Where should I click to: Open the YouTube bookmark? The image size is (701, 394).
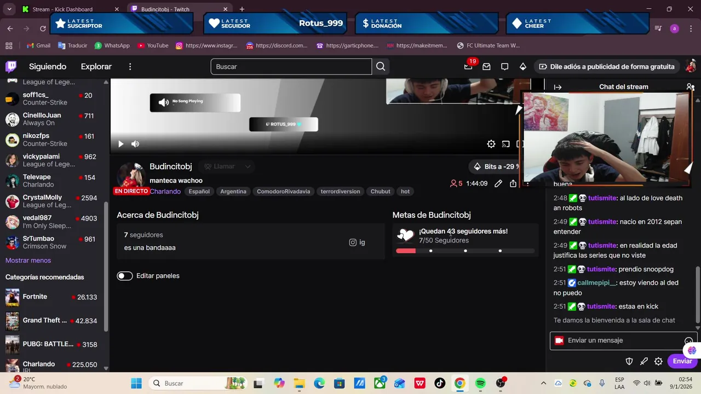pos(153,45)
